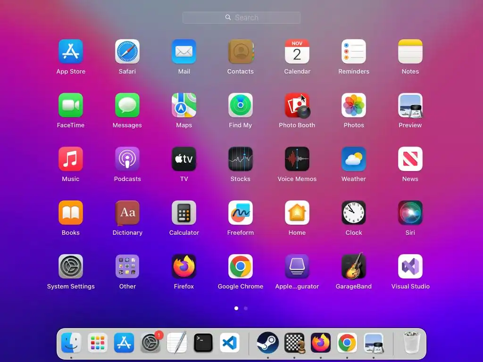This screenshot has width=483, height=362.
Task: Open Finder in the Dock
Action: click(x=71, y=343)
